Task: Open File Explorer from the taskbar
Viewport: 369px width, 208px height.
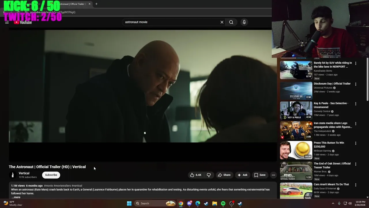Action: pyautogui.click(x=214, y=203)
